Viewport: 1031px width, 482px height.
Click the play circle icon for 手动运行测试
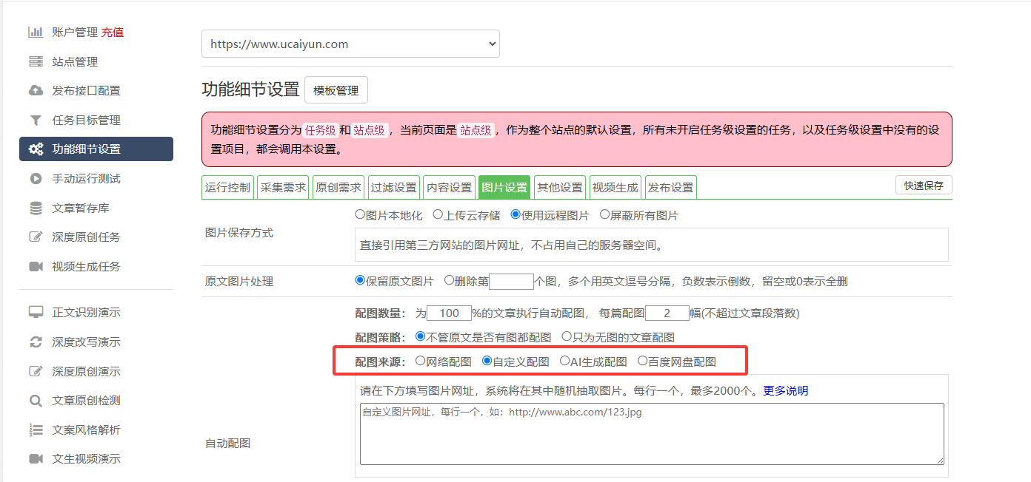click(36, 179)
